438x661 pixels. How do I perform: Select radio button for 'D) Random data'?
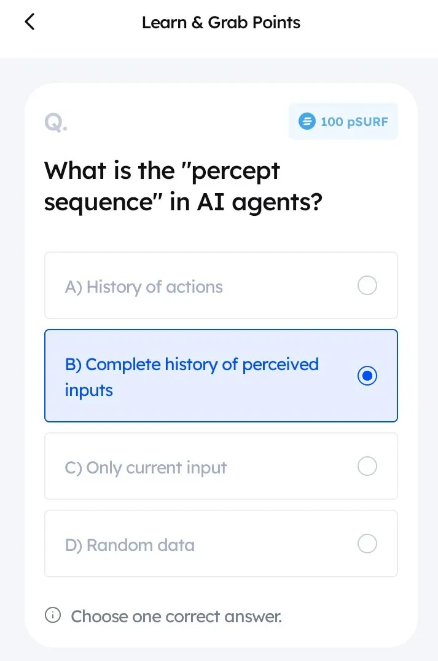click(367, 544)
